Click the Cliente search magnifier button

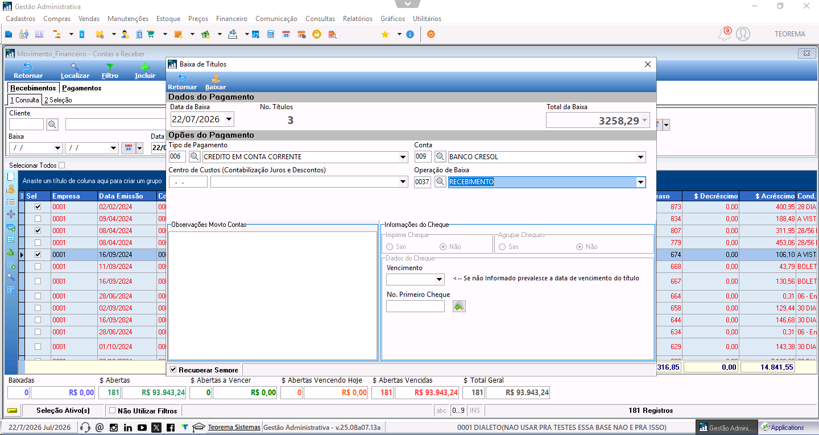click(x=52, y=124)
